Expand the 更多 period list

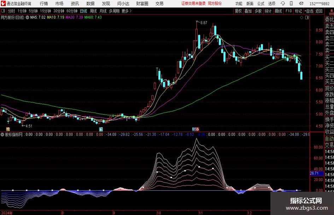127,11
